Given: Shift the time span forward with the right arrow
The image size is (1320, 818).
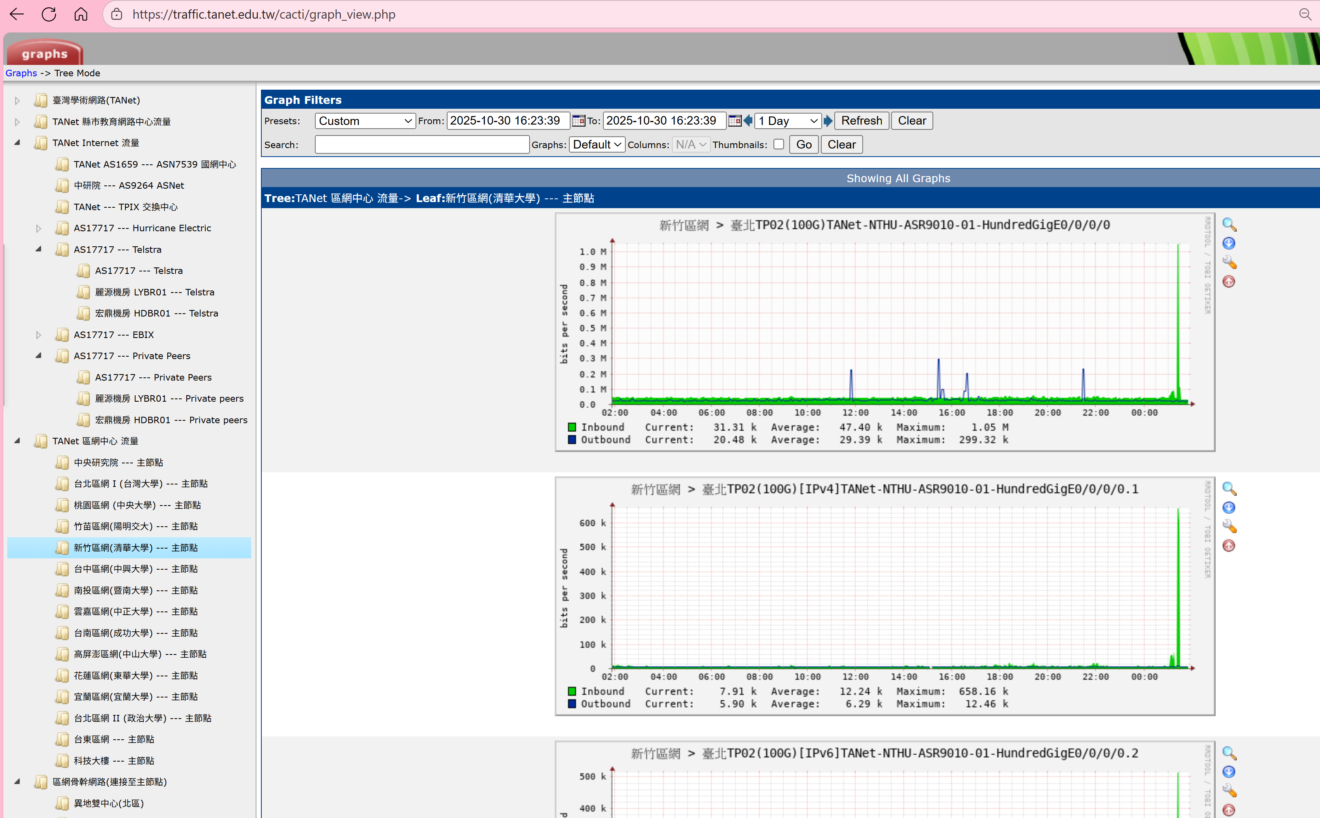Looking at the screenshot, I should (828, 121).
